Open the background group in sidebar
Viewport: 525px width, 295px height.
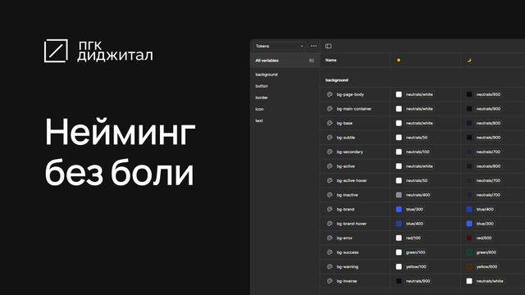(x=267, y=75)
